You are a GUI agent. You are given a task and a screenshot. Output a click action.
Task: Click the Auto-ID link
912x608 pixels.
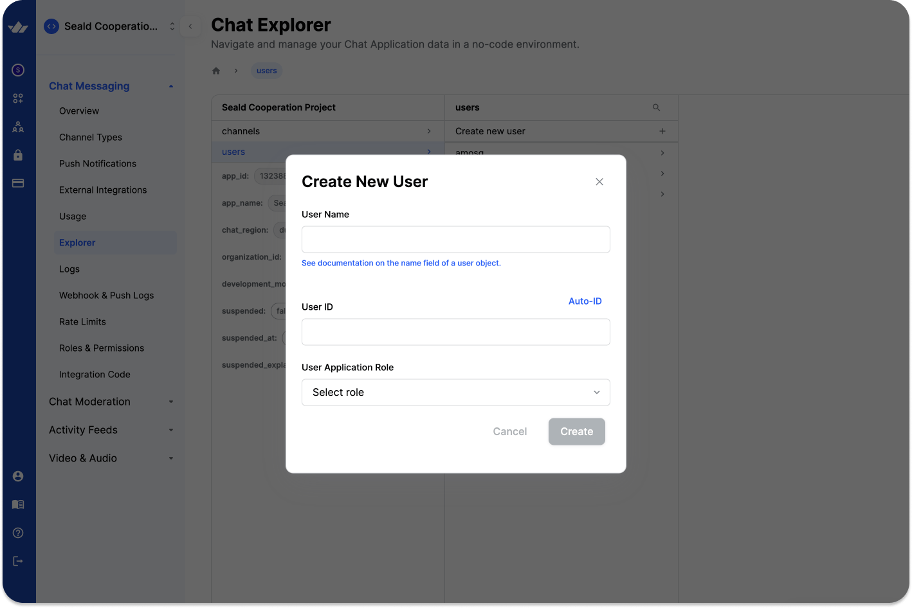[x=585, y=301]
